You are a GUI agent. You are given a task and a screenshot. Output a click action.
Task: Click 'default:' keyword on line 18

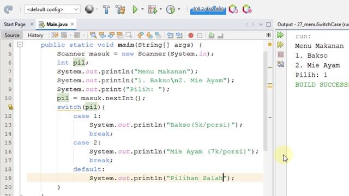click(89, 169)
